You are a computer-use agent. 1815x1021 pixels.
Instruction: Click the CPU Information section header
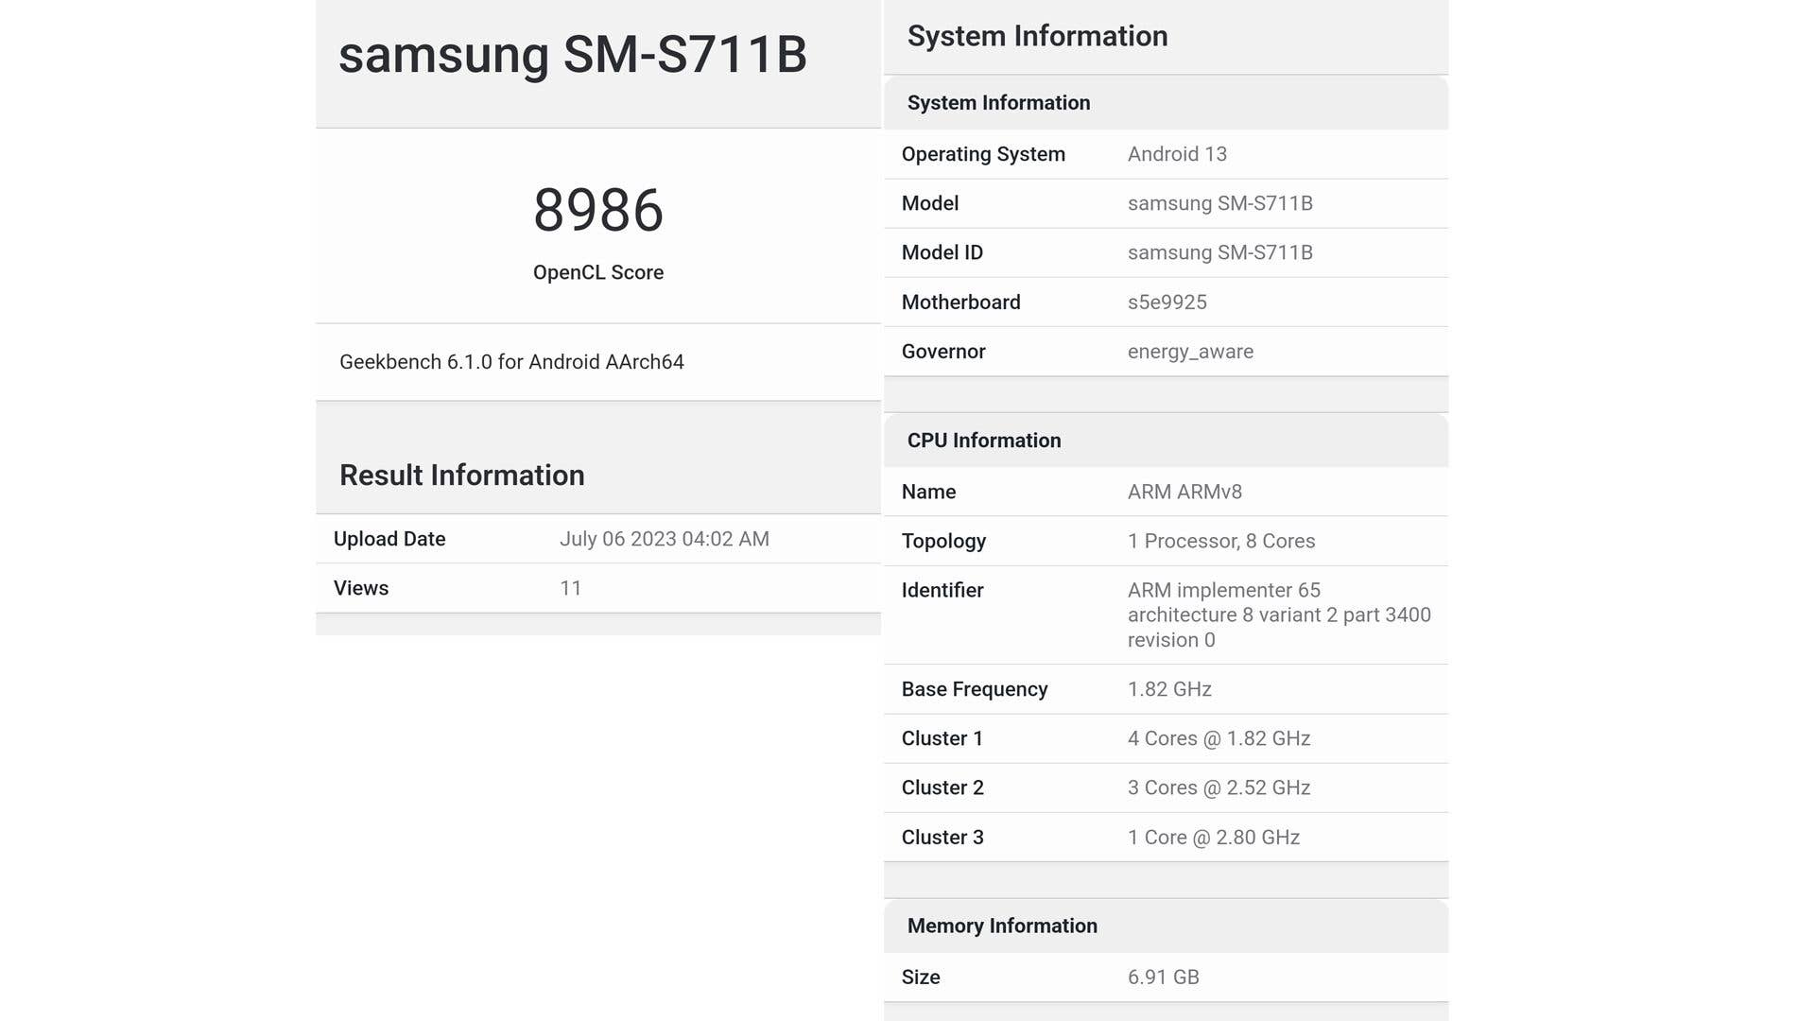tap(984, 441)
